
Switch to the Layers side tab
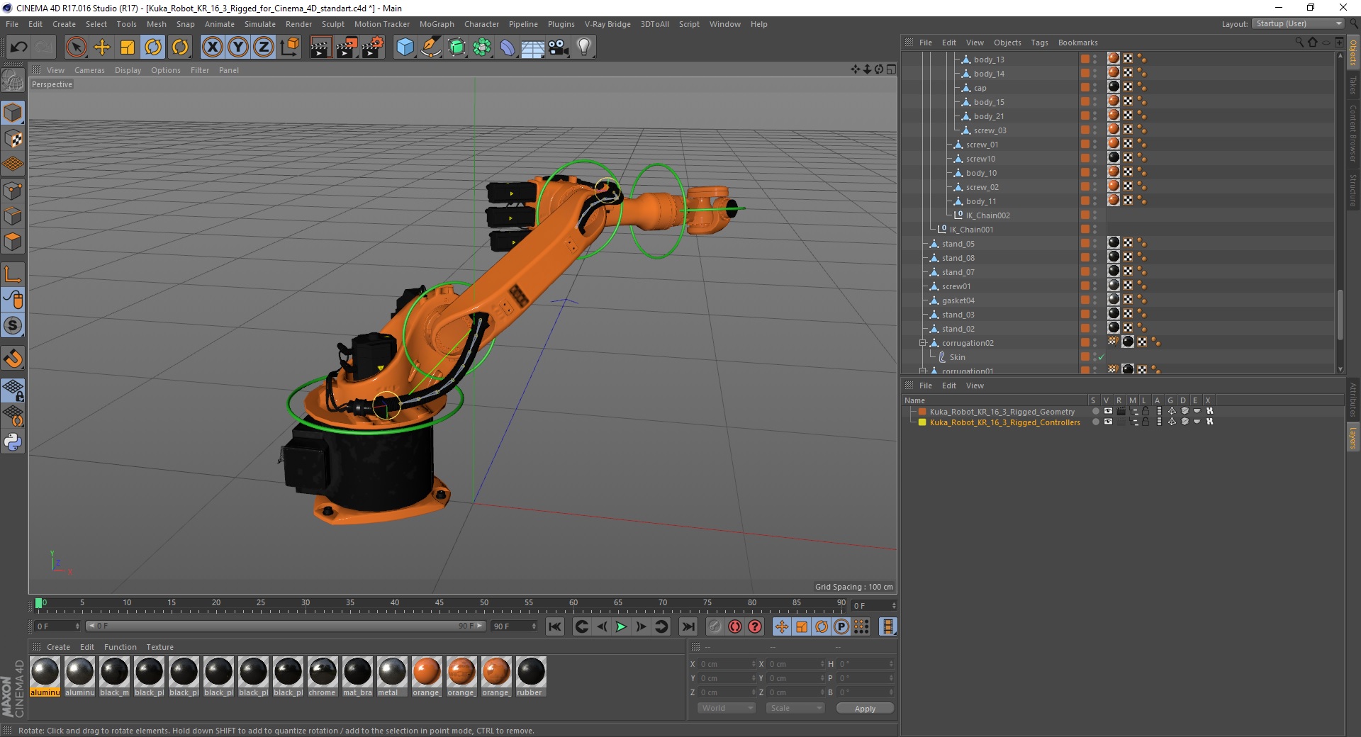click(x=1352, y=438)
